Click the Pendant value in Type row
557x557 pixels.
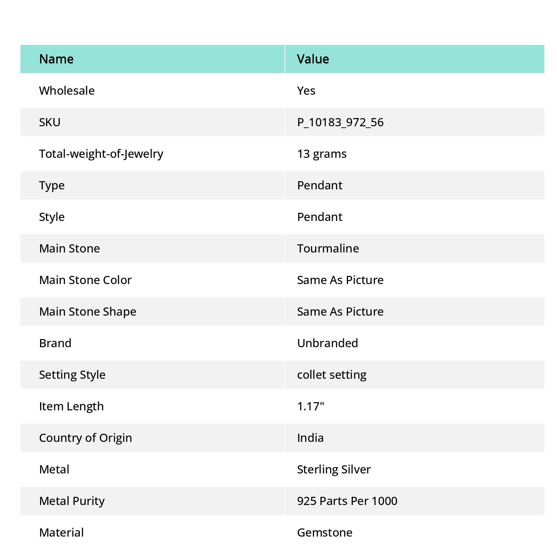coord(320,185)
